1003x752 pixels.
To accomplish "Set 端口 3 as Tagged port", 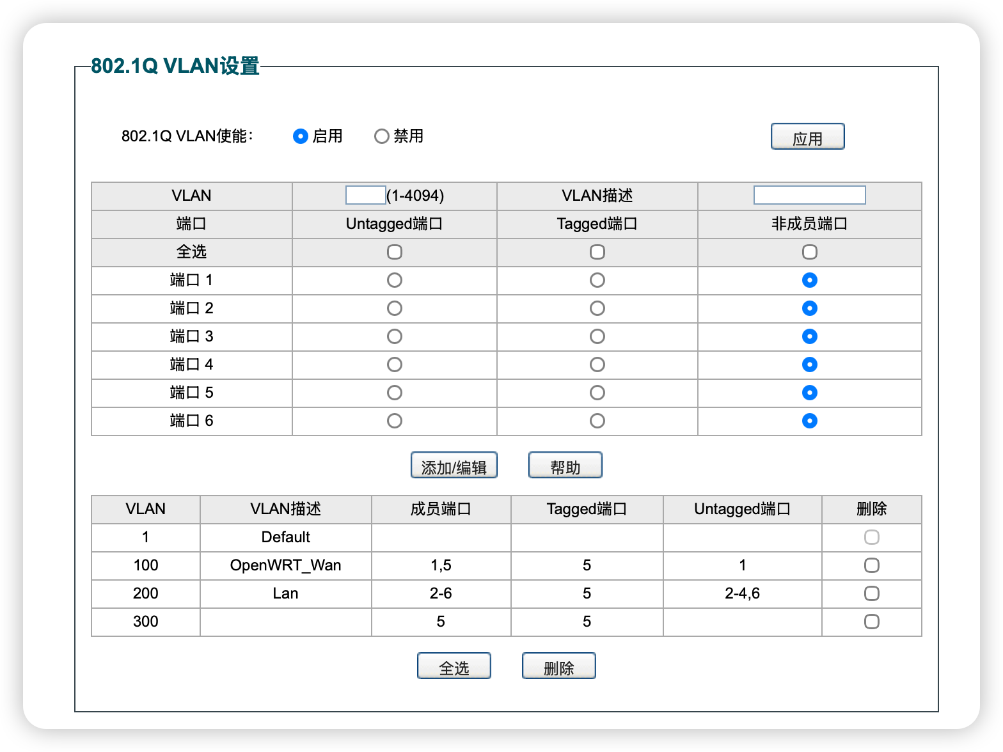I will tap(597, 336).
